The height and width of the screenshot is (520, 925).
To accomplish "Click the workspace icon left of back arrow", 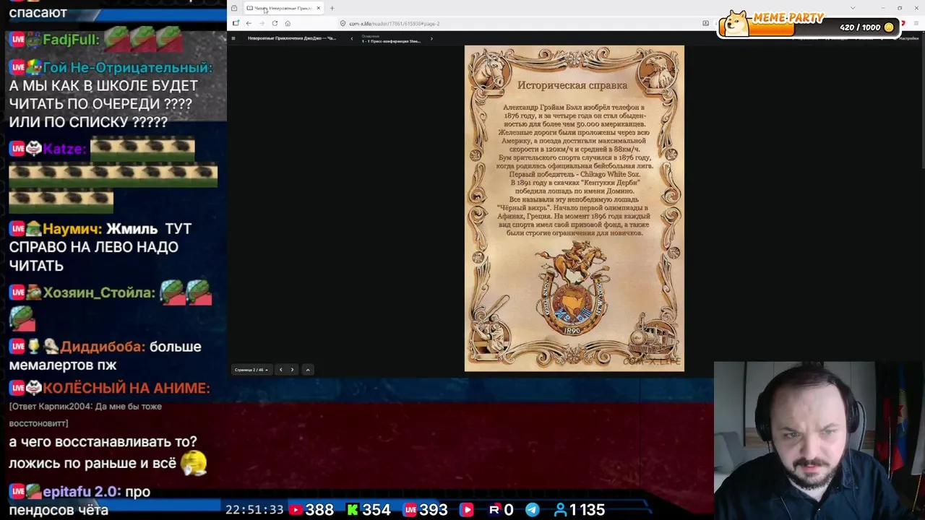I will [236, 23].
